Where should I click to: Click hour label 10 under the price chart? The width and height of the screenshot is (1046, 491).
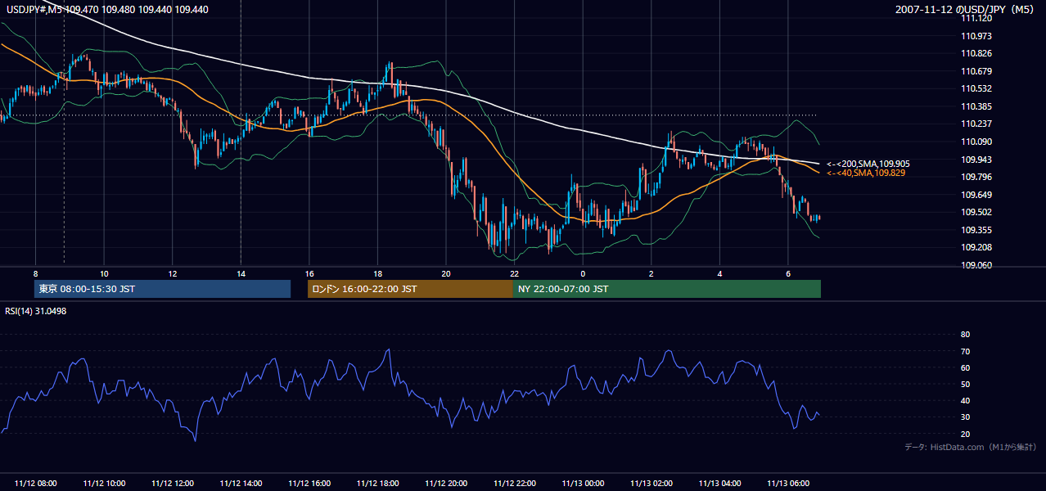pos(104,273)
